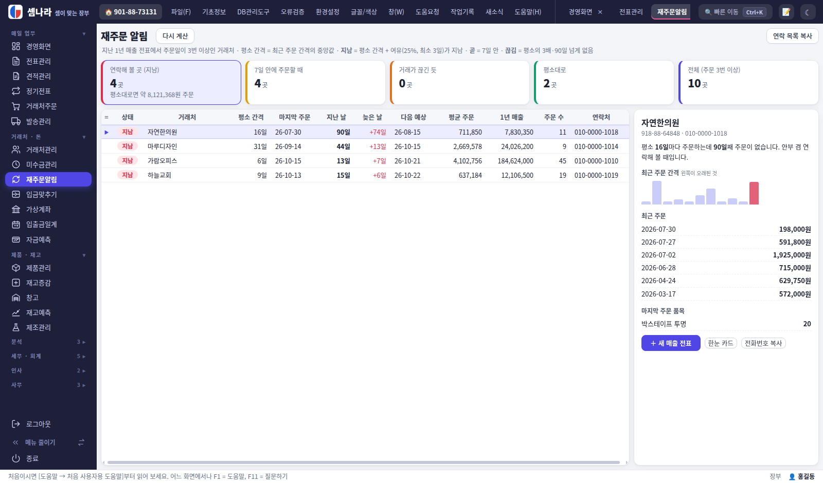Open the 한눈 카드 button
Image resolution: width=823 pixels, height=483 pixels.
(721, 343)
